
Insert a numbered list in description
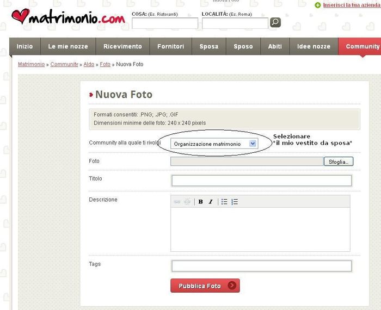235,202
